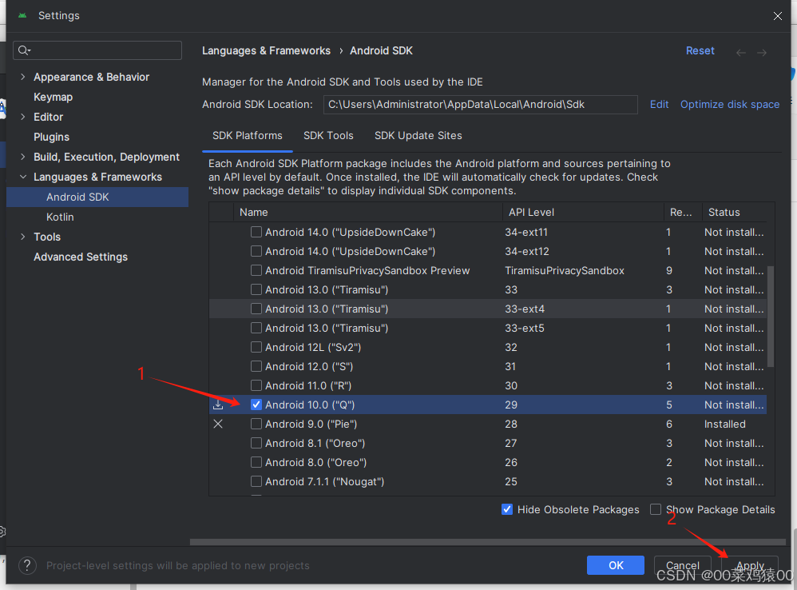The width and height of the screenshot is (797, 590).
Task: Enable Show Package Details checkbox
Action: coord(656,509)
